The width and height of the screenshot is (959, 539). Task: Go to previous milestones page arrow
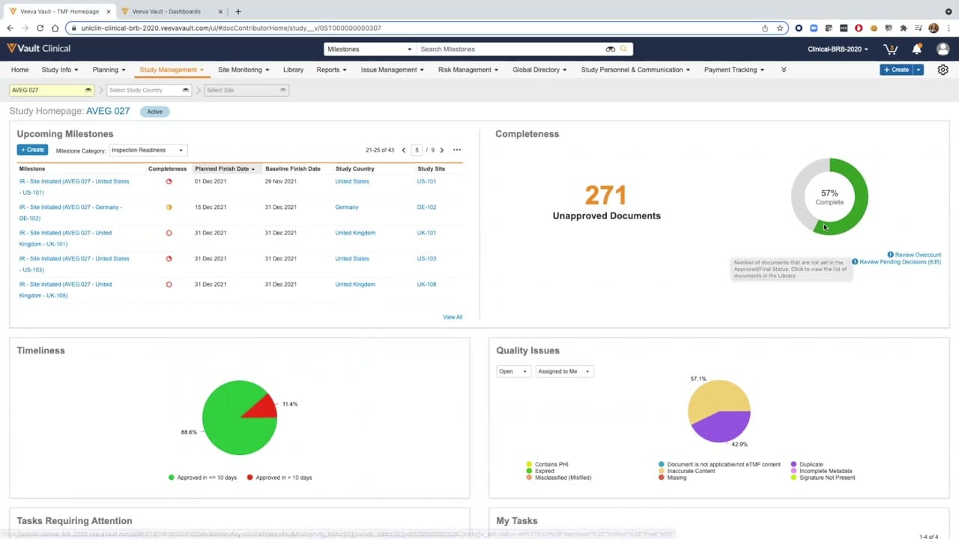pyautogui.click(x=404, y=150)
